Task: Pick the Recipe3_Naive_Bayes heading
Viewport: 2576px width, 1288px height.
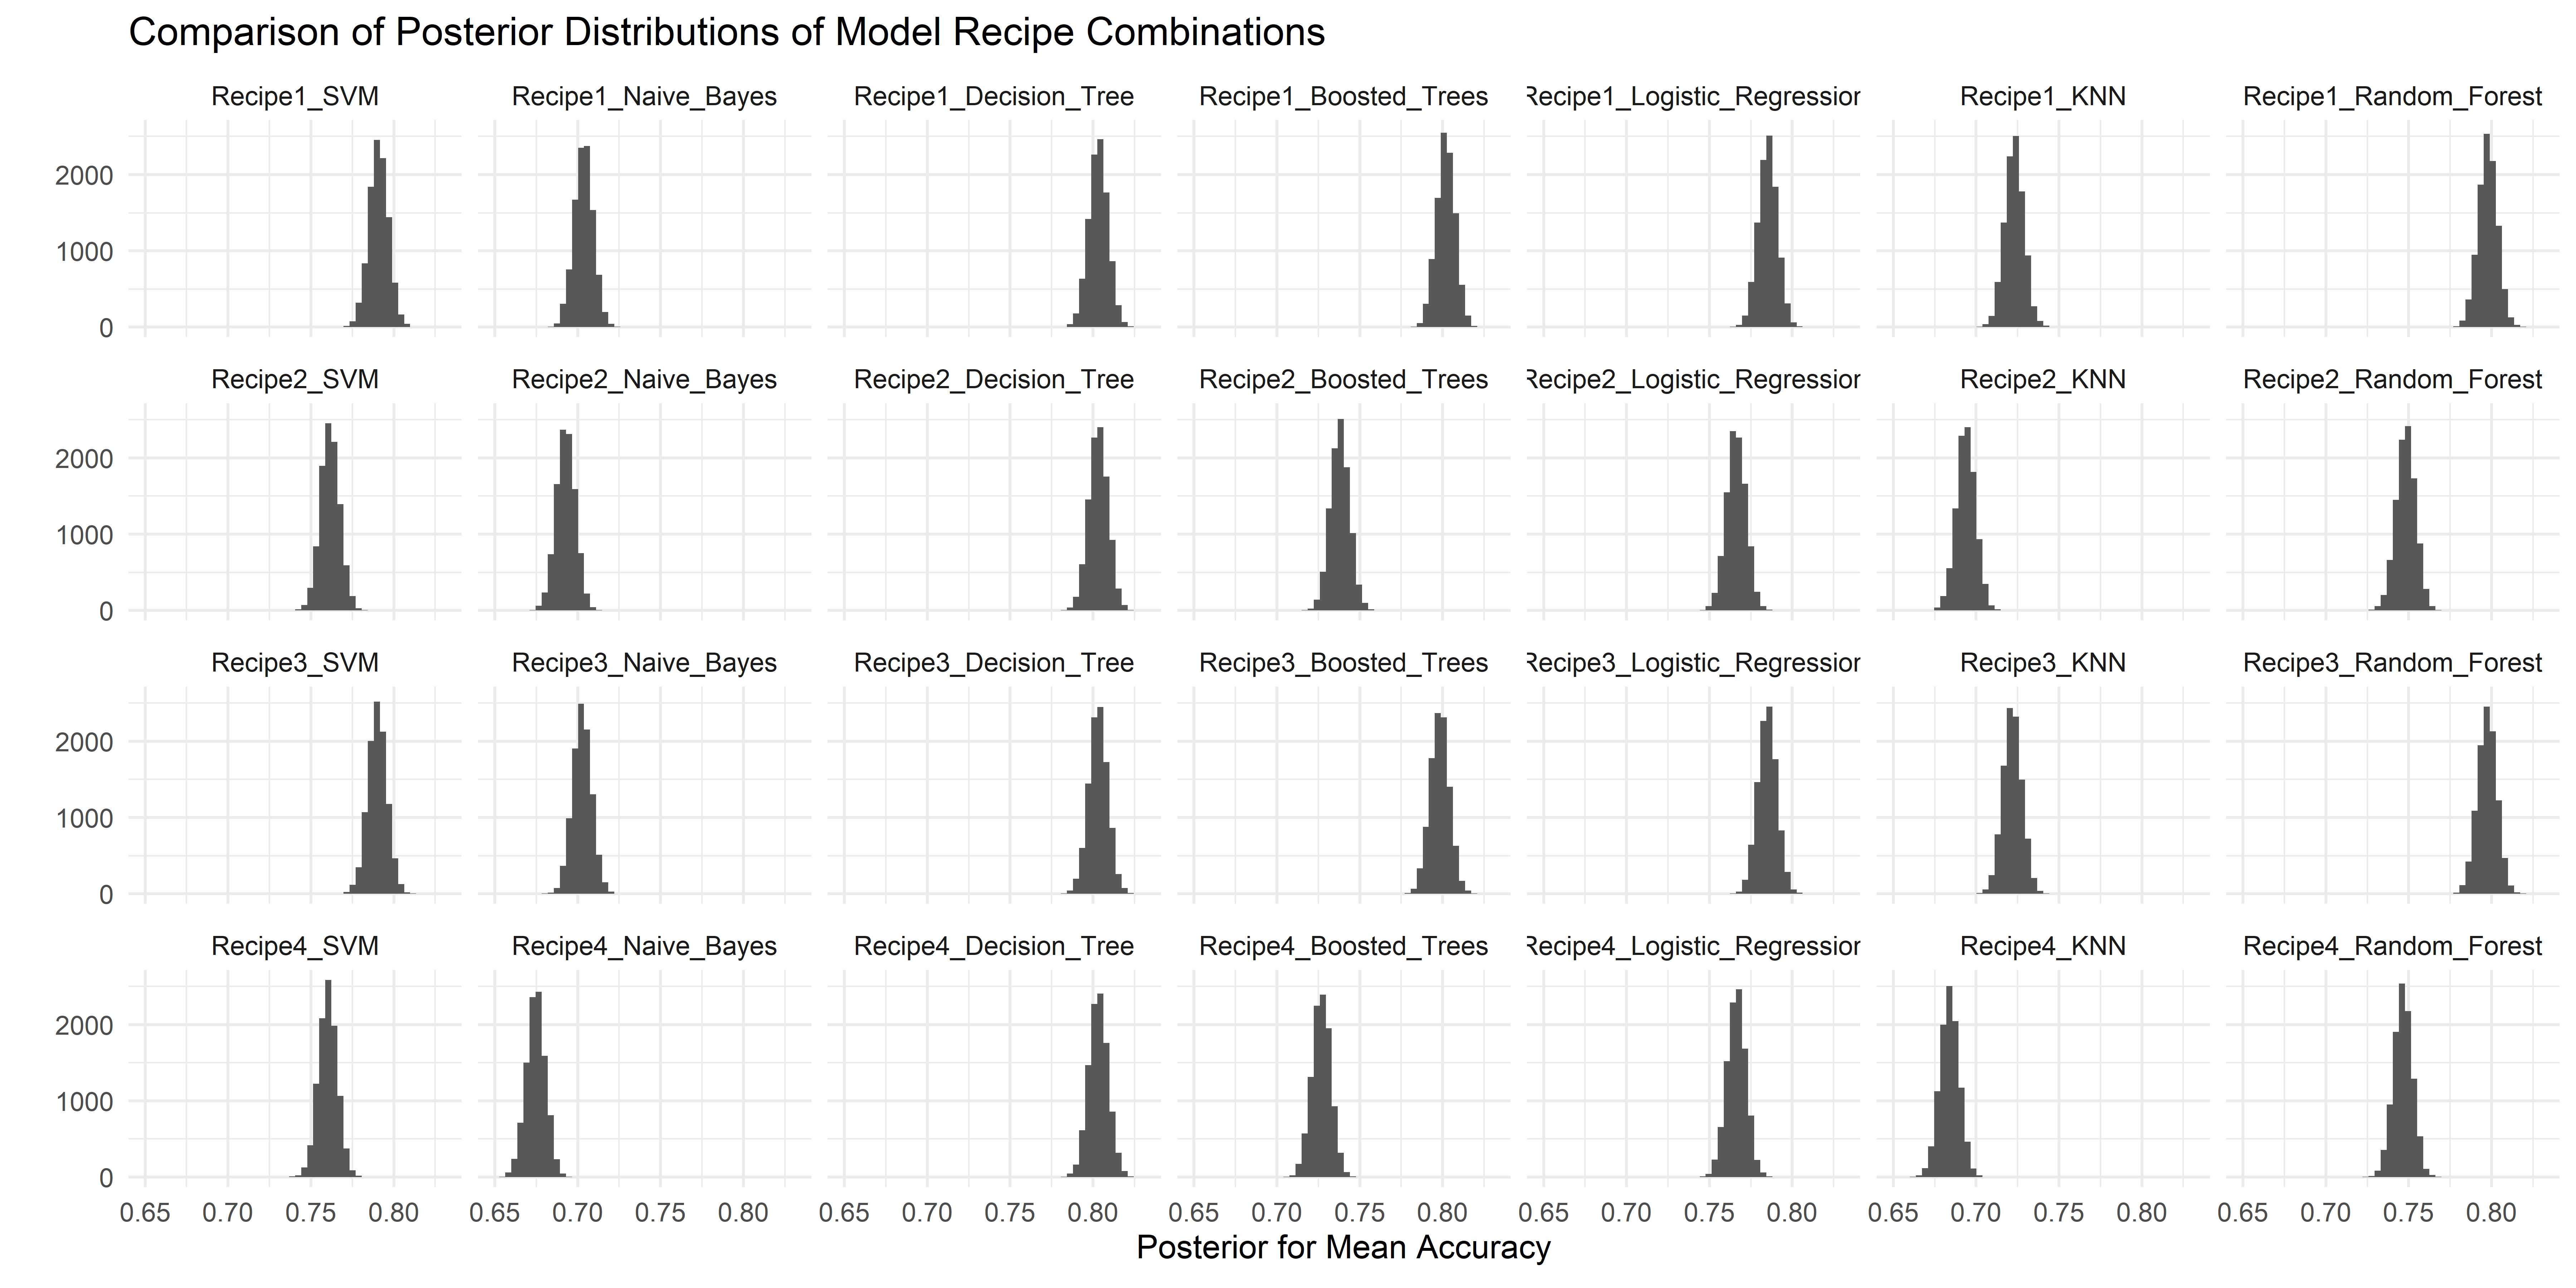Action: [x=644, y=663]
